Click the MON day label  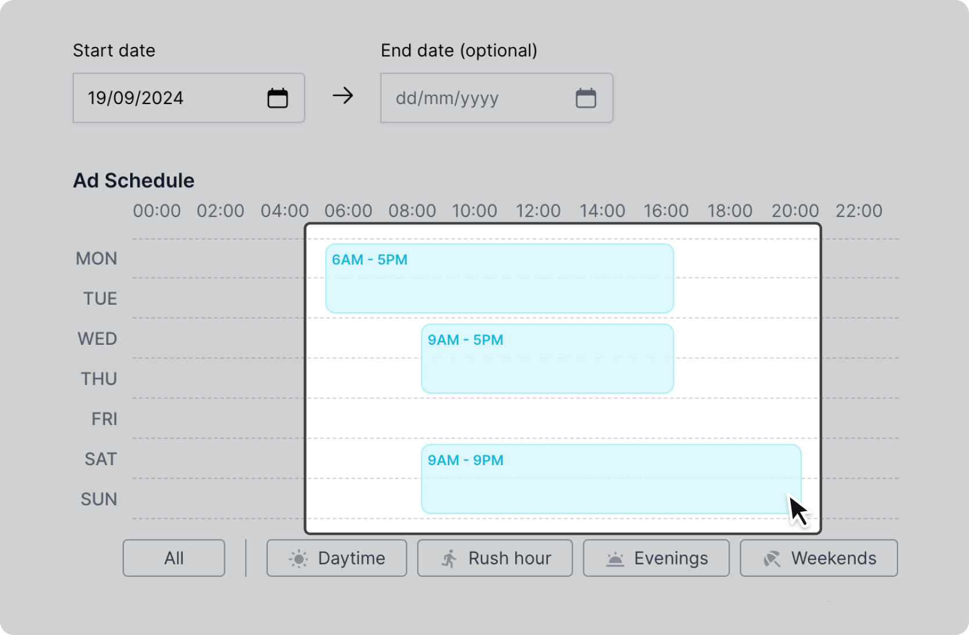click(96, 259)
